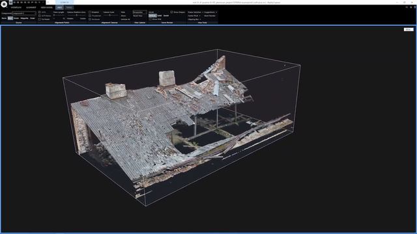This screenshot has height=234, width=417.
Task: Expand the Suggestions dropdown
Action: click(210, 12)
